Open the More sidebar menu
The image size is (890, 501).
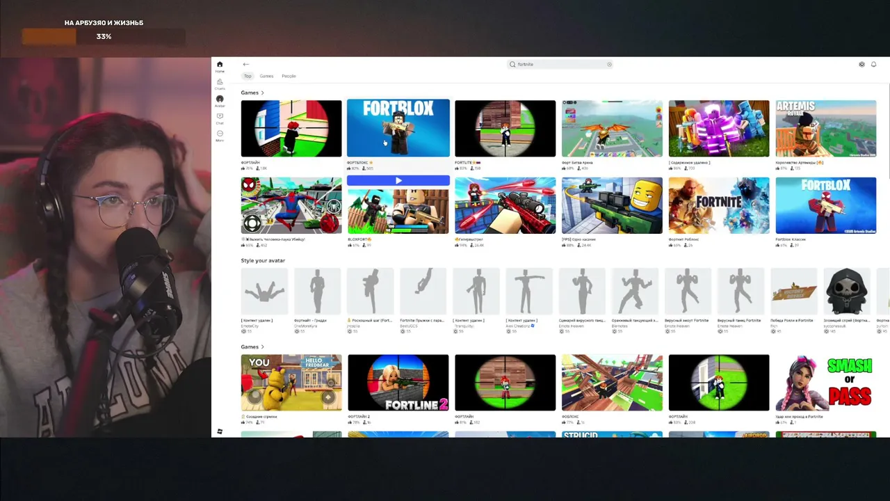220,136
